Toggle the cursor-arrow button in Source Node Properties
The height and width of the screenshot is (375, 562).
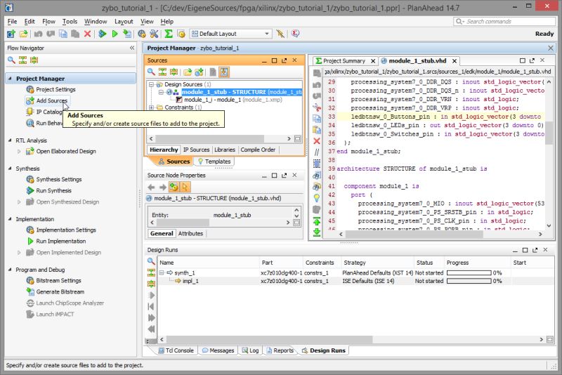(x=185, y=187)
